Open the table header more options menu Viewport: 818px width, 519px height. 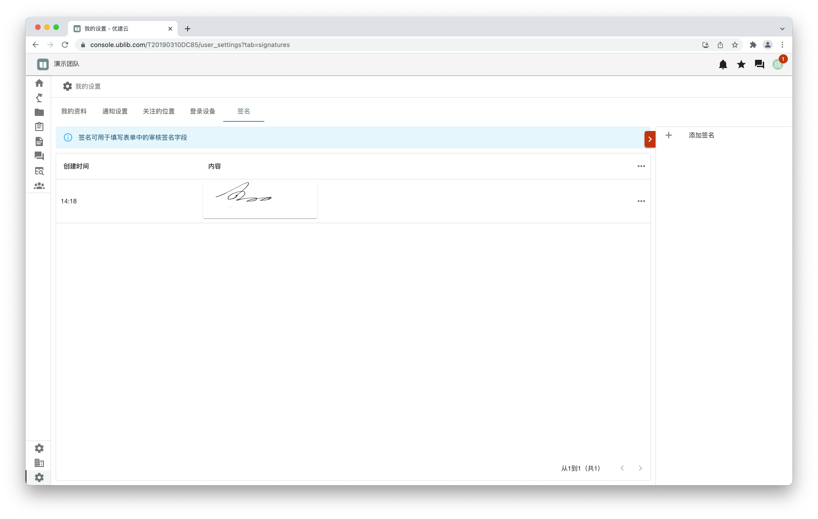tap(641, 166)
